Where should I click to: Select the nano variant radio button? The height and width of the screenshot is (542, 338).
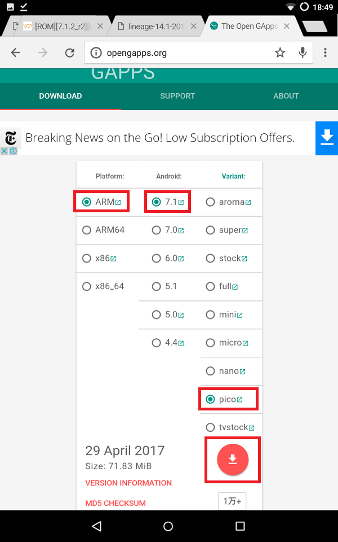(210, 371)
